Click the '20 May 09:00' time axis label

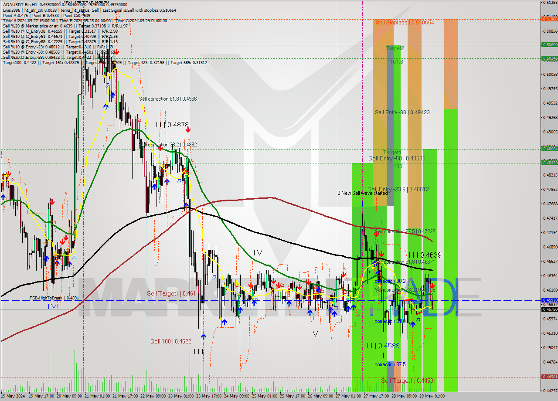pos(70,396)
